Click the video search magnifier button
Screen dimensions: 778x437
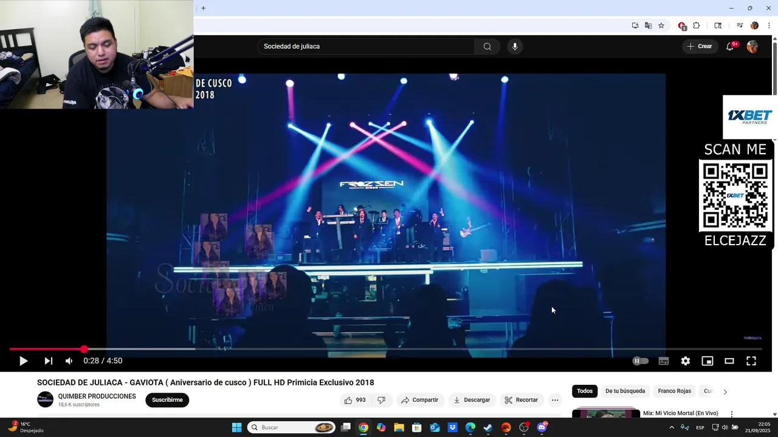[x=487, y=47]
